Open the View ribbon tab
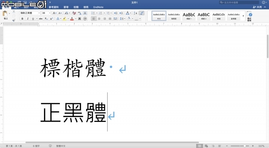This screenshot has width=269, height=148. click(x=86, y=7)
